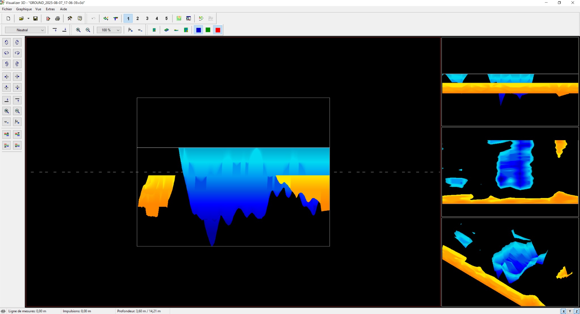Click the Z axis button in status bar
Screen dimensions: 580x314
pyautogui.click(x=576, y=311)
